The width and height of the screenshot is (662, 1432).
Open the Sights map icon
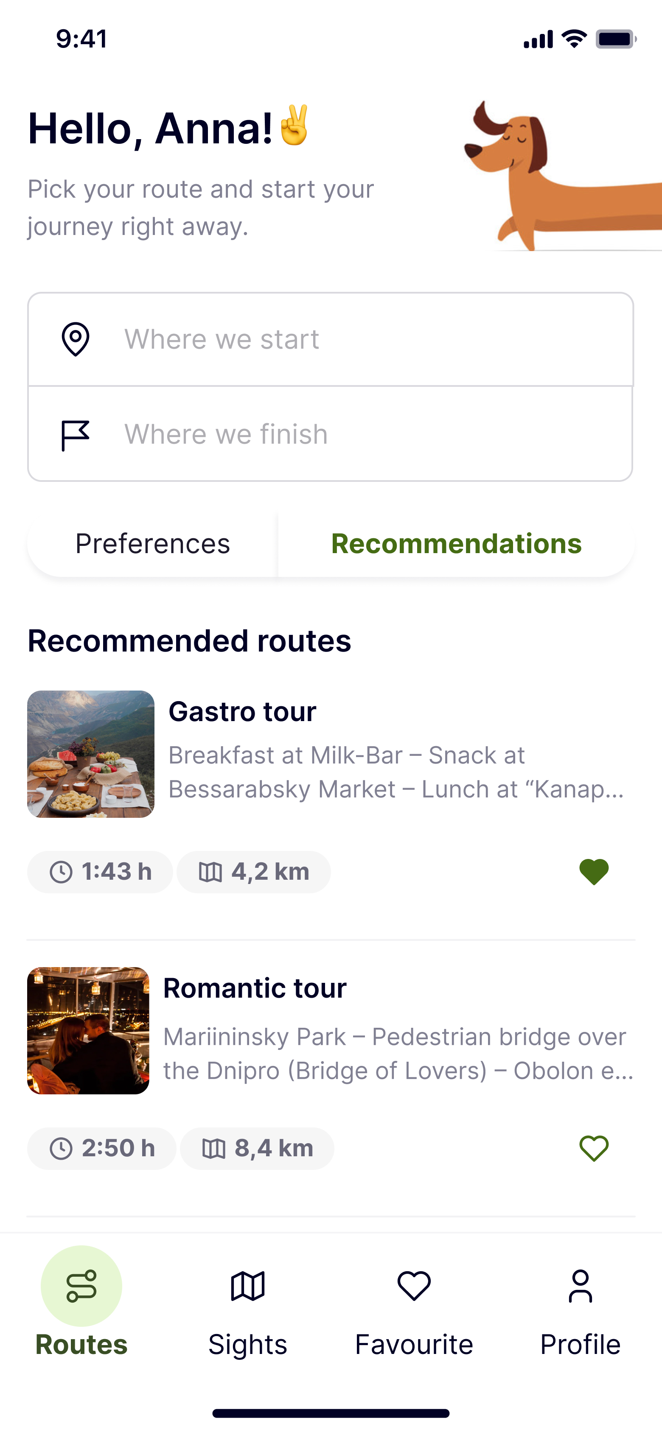tap(247, 1286)
